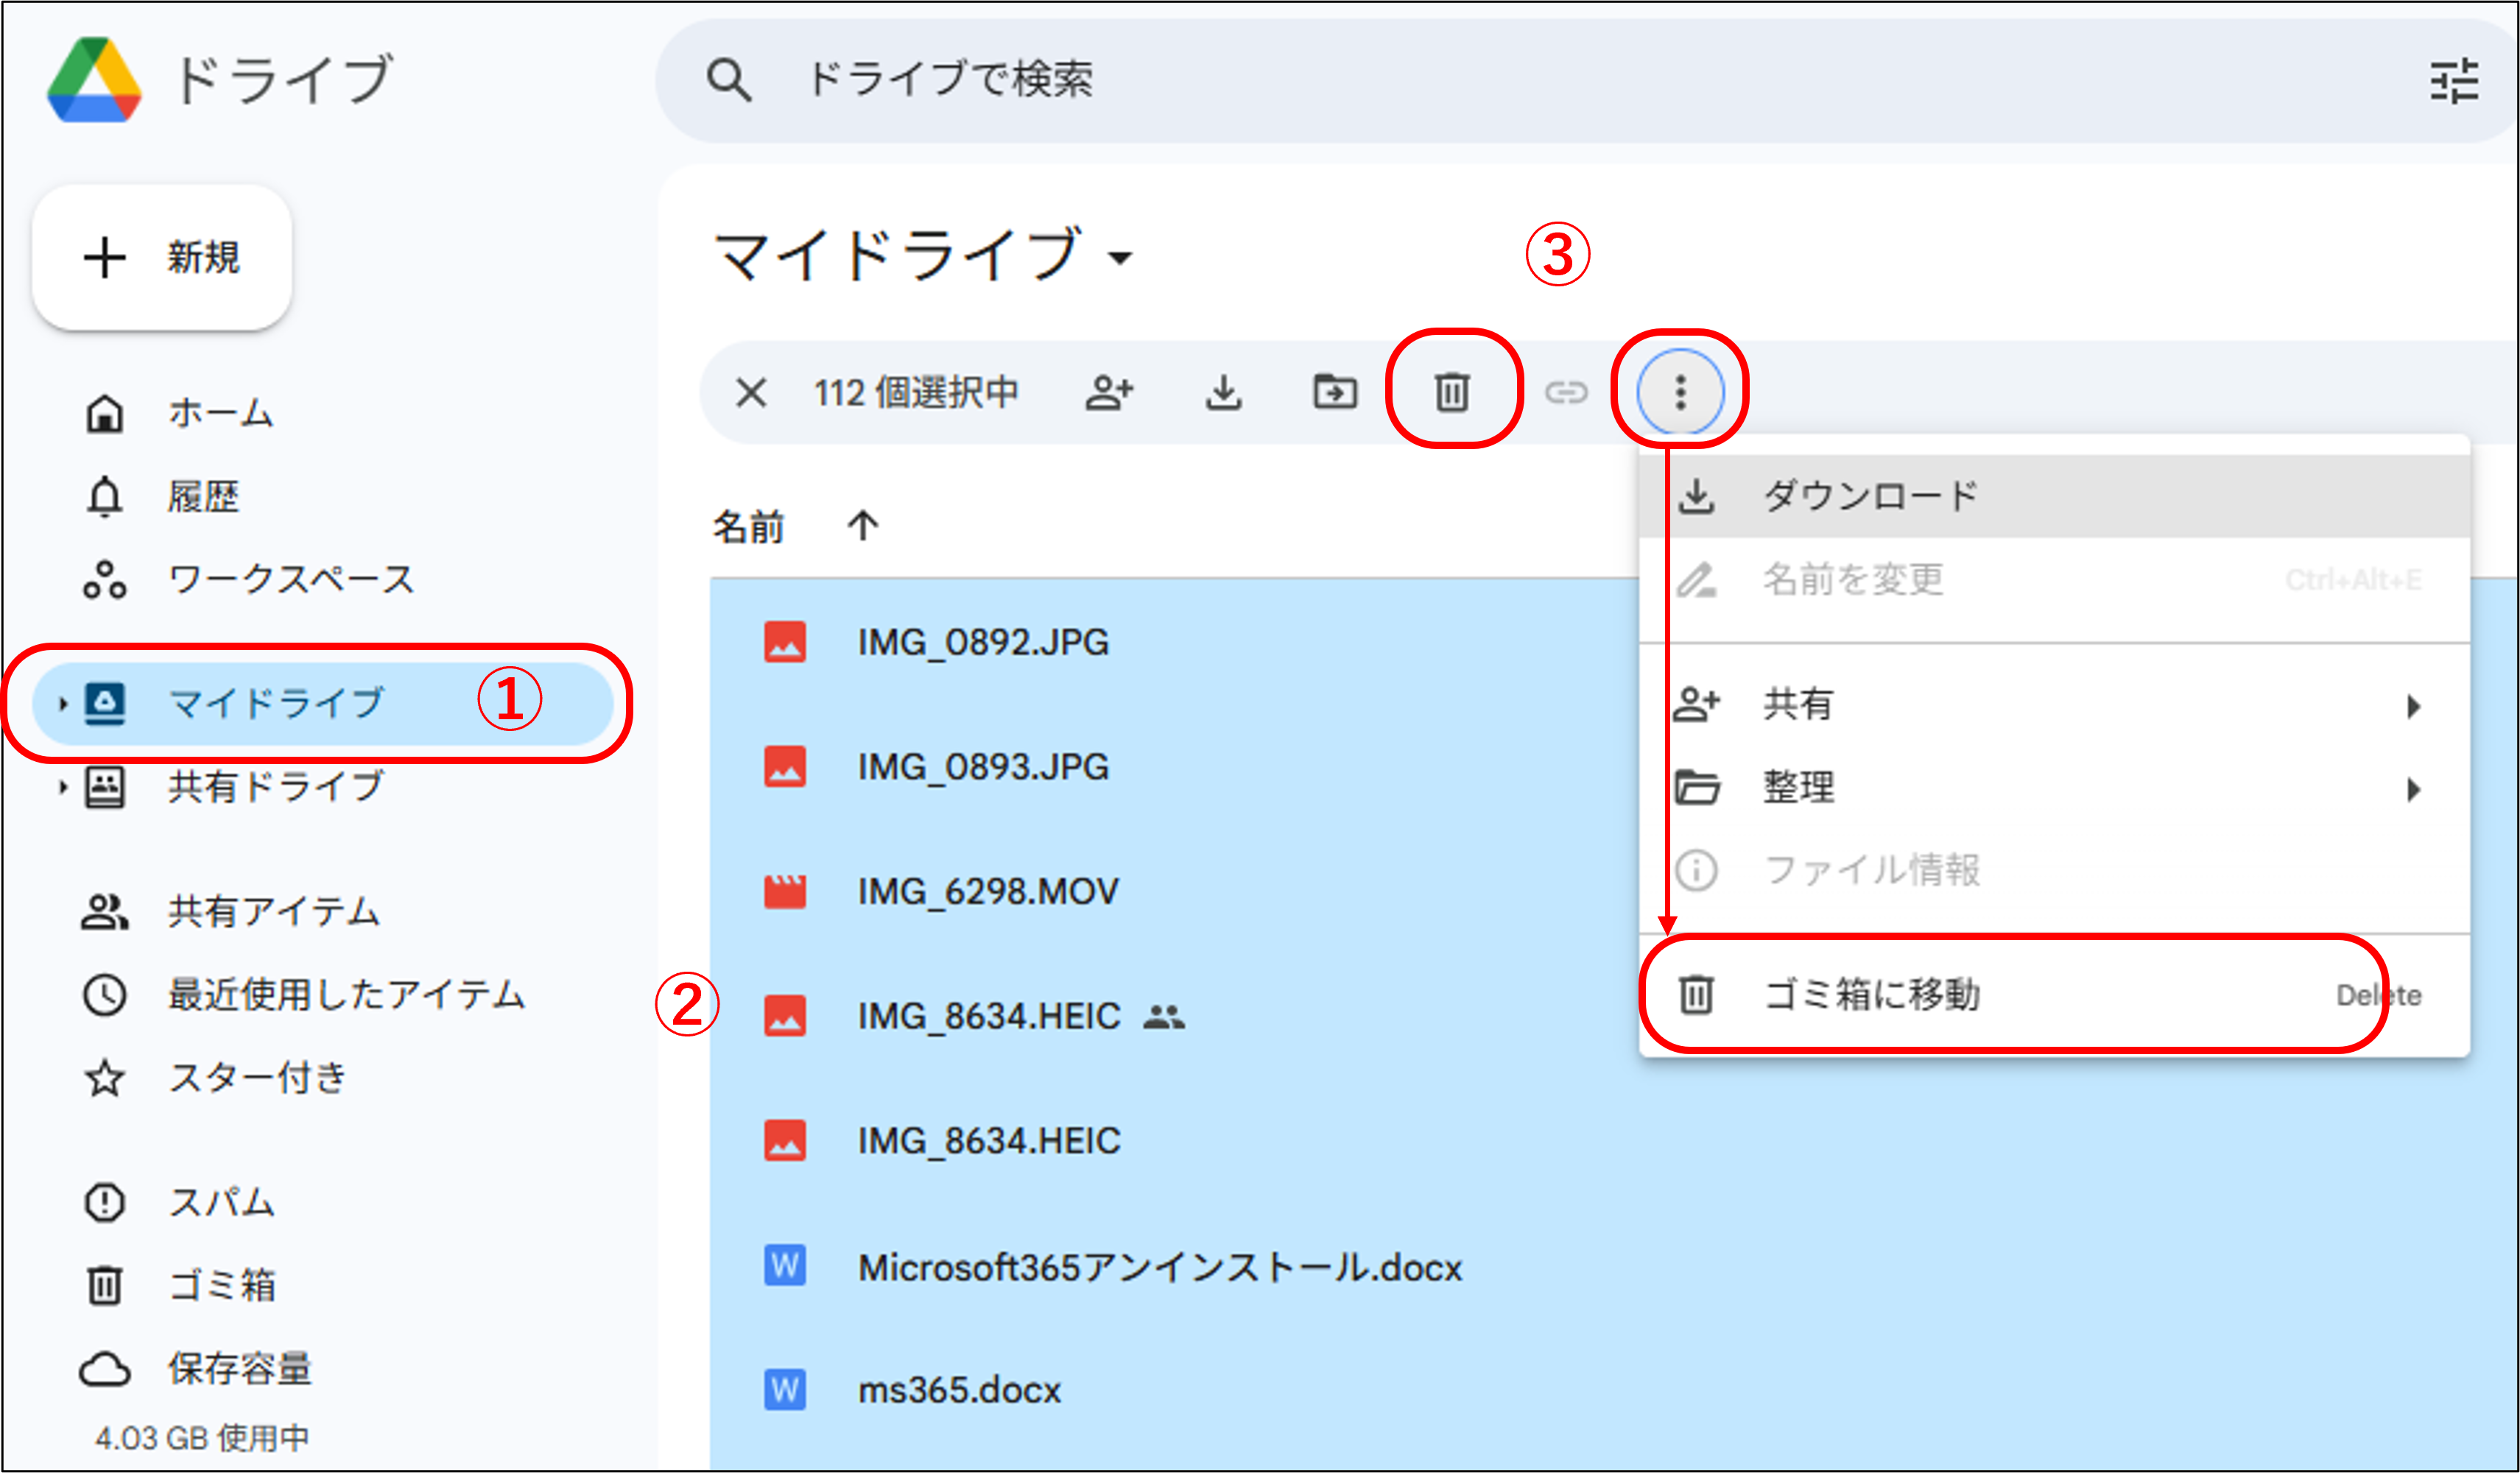Open 保存容量 in the sidebar
Screen dimensions: 2520x1473
click(x=197, y=1368)
